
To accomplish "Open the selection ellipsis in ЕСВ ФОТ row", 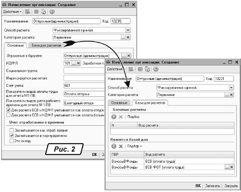I will click(x=226, y=167).
